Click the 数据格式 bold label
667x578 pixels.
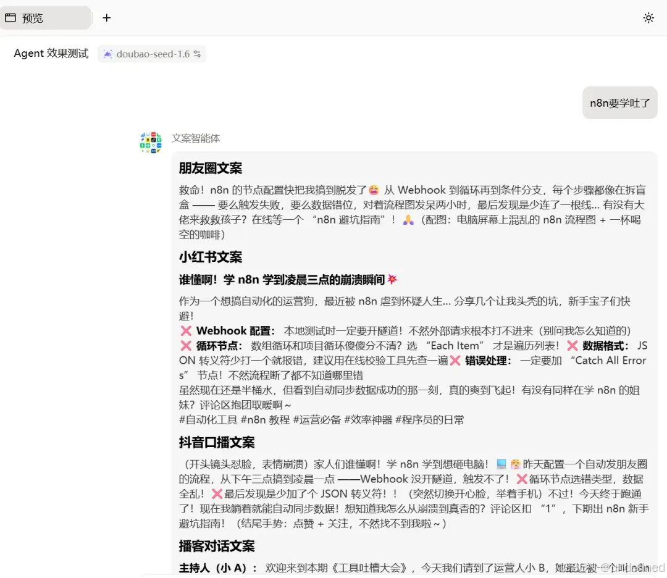click(605, 346)
